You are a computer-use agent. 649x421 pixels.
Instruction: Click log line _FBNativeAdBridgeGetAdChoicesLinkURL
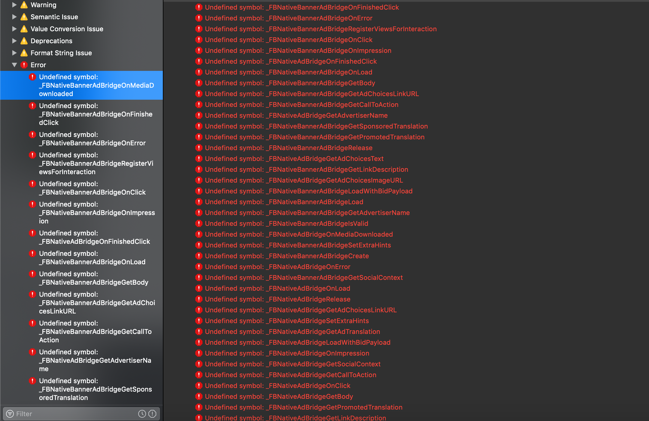[x=301, y=310]
